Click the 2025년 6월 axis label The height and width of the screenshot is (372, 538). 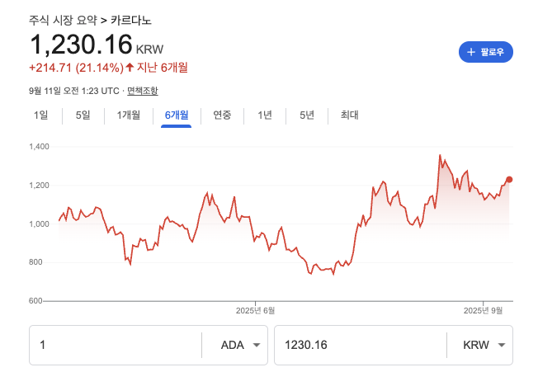[255, 310]
